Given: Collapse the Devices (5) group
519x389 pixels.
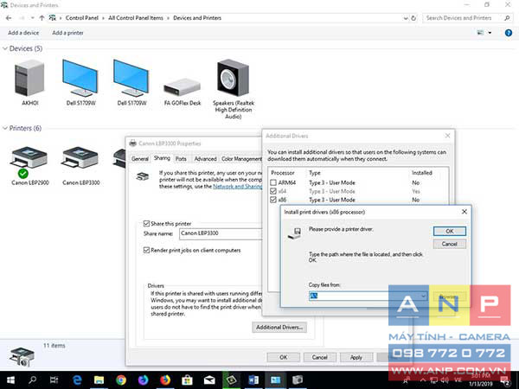Looking at the screenshot, I should 5,48.
